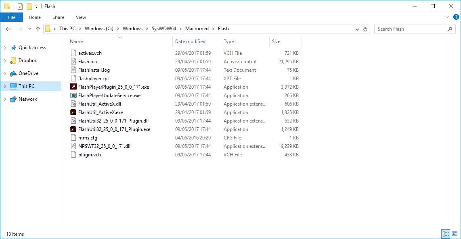Click the FlashPlayerPlugin_25_0_0_171.exe Flash icon
The height and width of the screenshot is (239, 461).
[x=73, y=87]
